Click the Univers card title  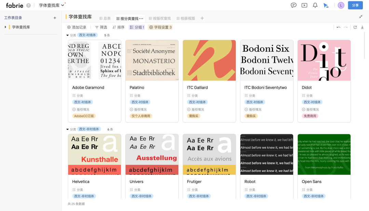point(136,182)
